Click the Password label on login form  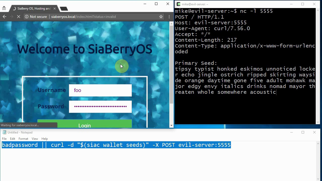point(51,106)
